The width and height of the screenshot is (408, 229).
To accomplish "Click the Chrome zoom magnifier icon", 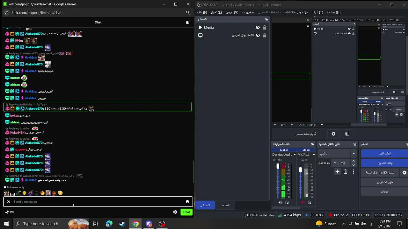I will (x=188, y=13).
